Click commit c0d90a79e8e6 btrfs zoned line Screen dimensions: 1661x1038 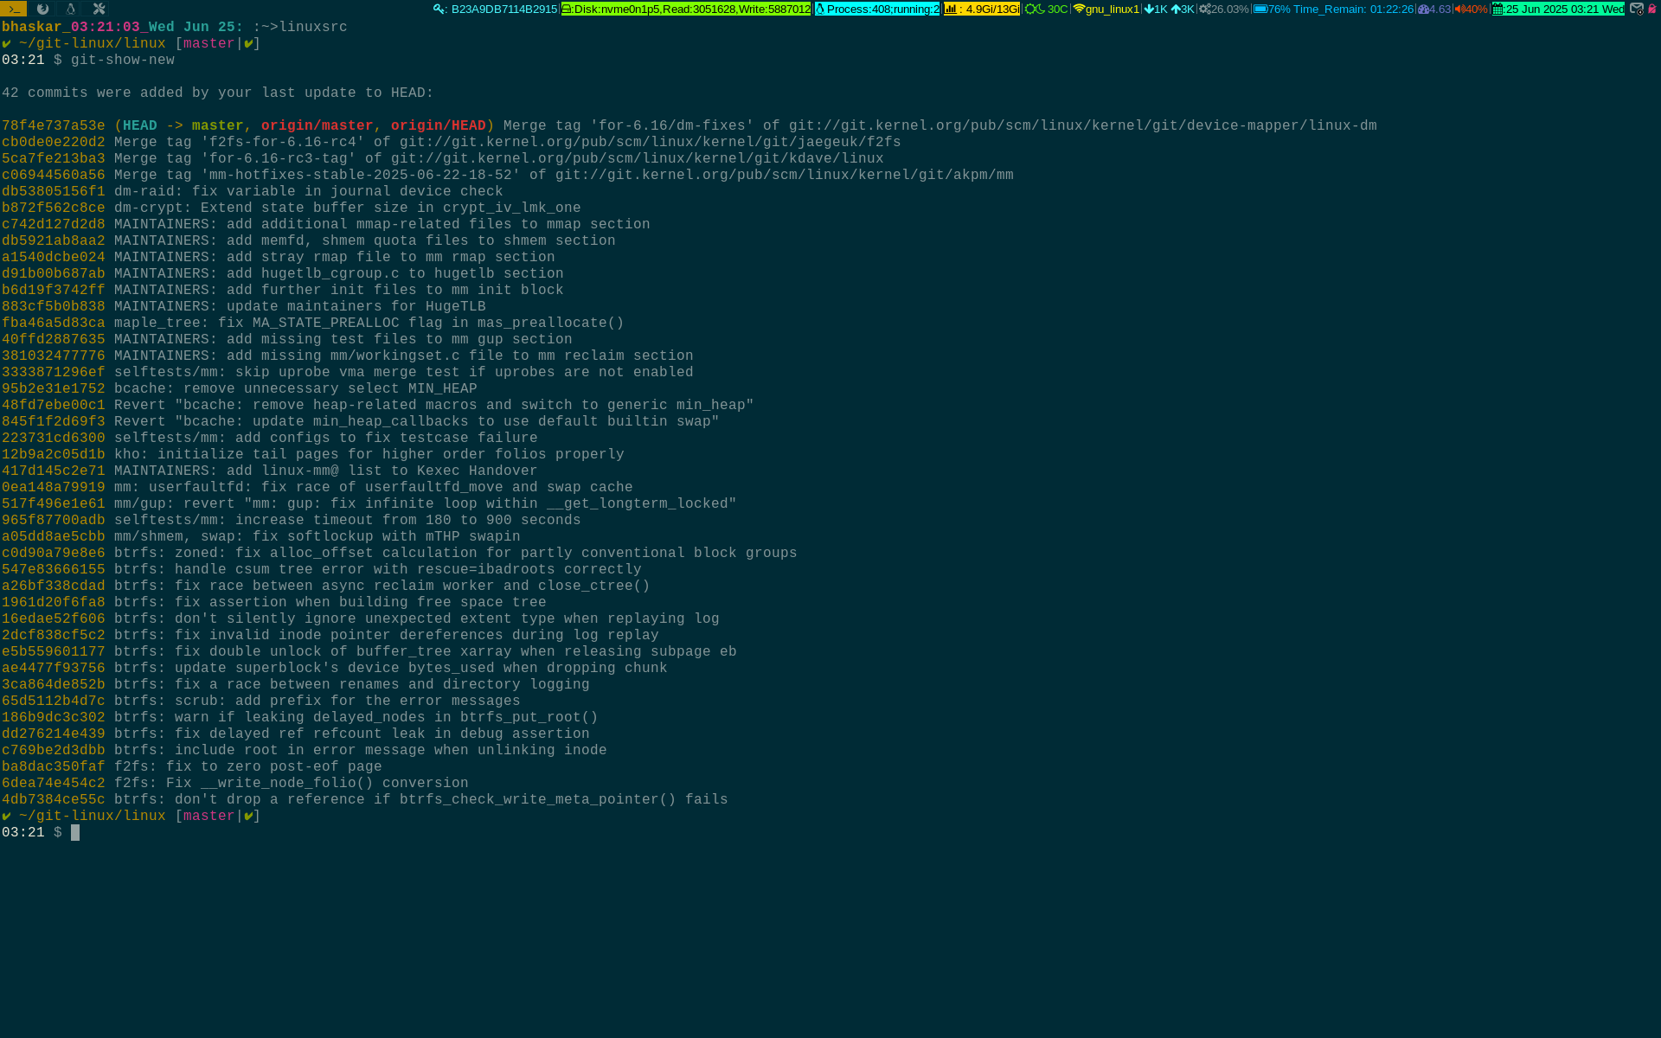tap(400, 553)
